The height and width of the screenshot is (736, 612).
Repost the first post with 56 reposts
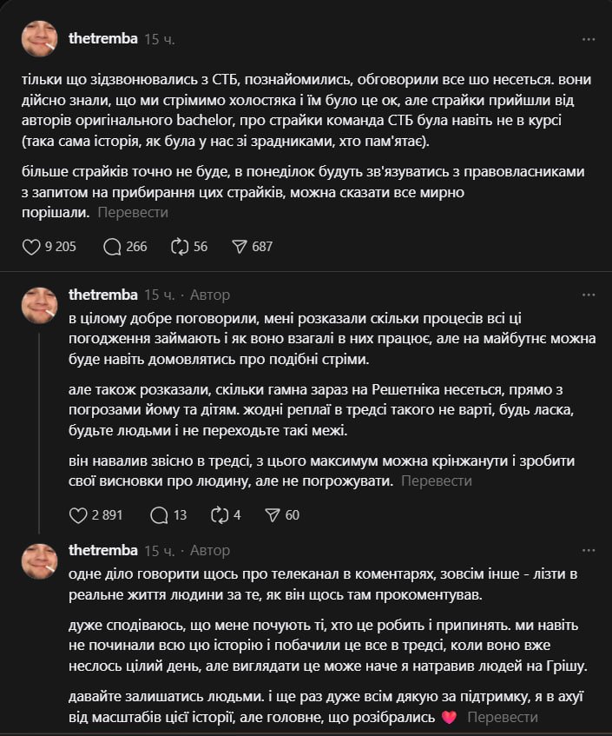[x=181, y=247]
